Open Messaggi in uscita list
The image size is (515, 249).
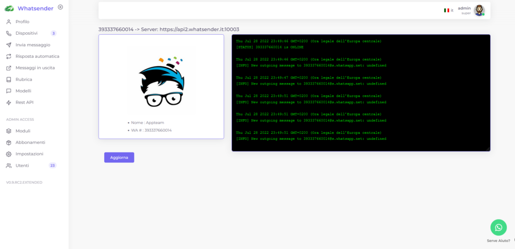tap(34, 68)
